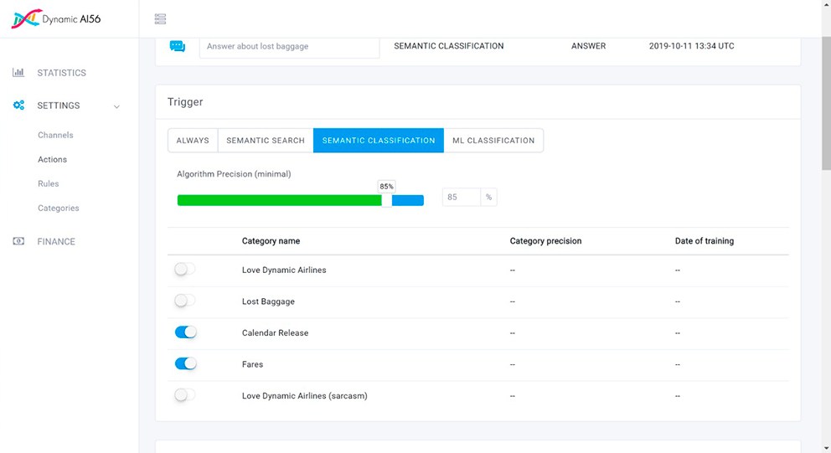This screenshot has width=831, height=453.
Task: Click the blue chat bubble answer icon
Action: (x=178, y=46)
